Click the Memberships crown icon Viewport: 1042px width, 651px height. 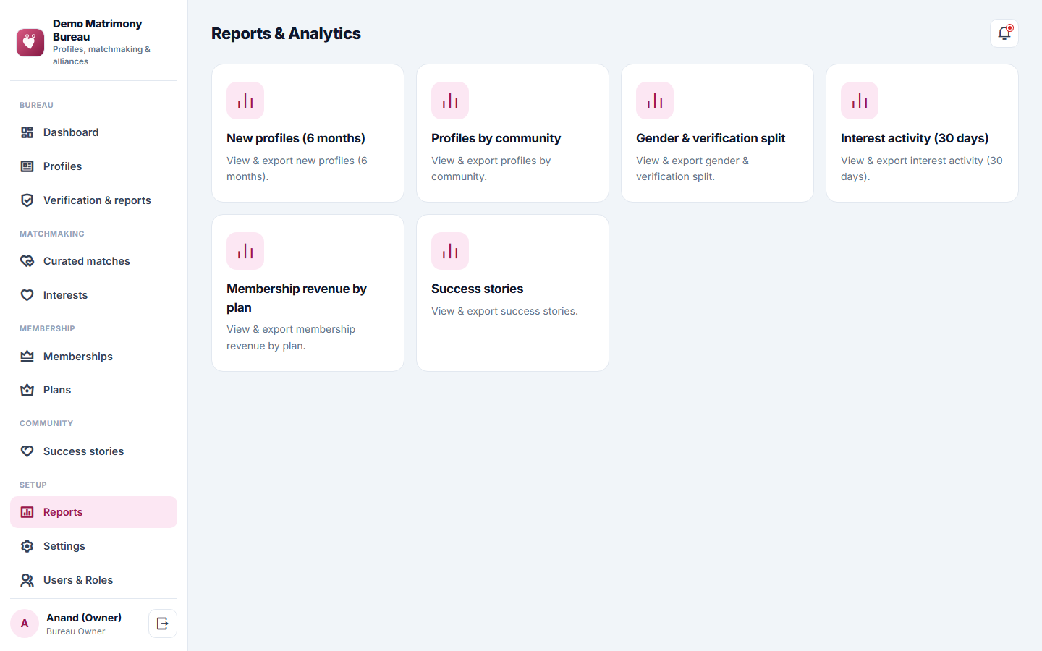[x=27, y=357]
